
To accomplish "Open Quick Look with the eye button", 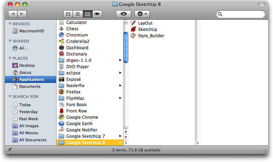I will click(x=124, y=14).
